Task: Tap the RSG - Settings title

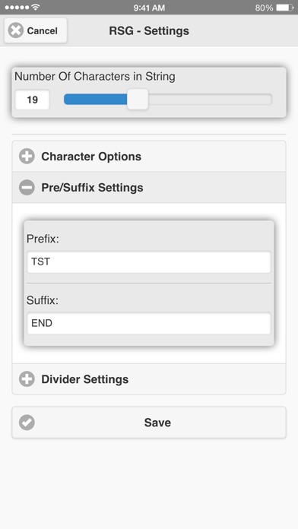Action: pos(149,30)
